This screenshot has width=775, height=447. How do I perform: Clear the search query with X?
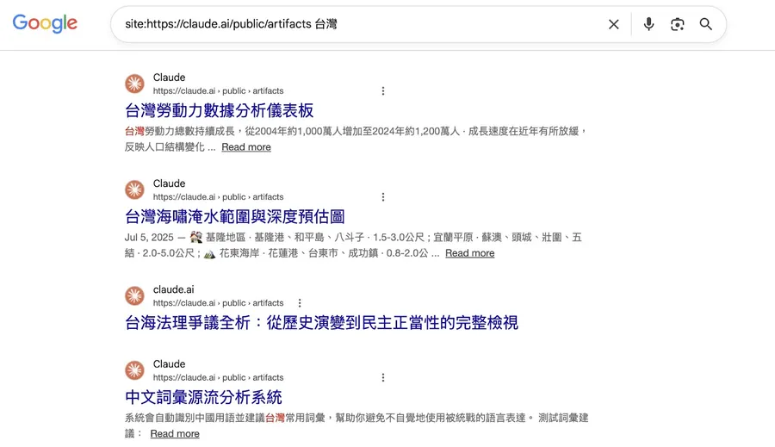613,24
